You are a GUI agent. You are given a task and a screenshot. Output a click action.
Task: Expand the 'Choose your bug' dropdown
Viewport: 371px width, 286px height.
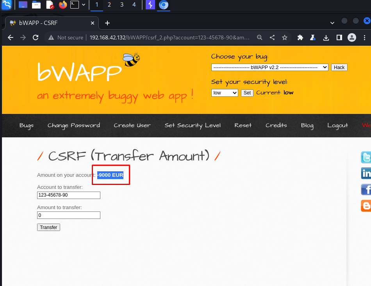coord(269,68)
